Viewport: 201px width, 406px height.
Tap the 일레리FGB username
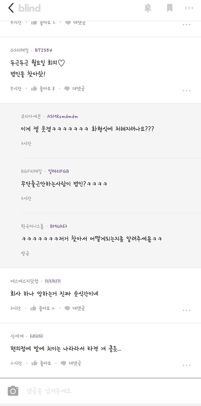click(59, 171)
